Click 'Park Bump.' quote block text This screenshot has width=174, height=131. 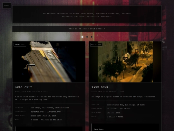(x=99, y=129)
